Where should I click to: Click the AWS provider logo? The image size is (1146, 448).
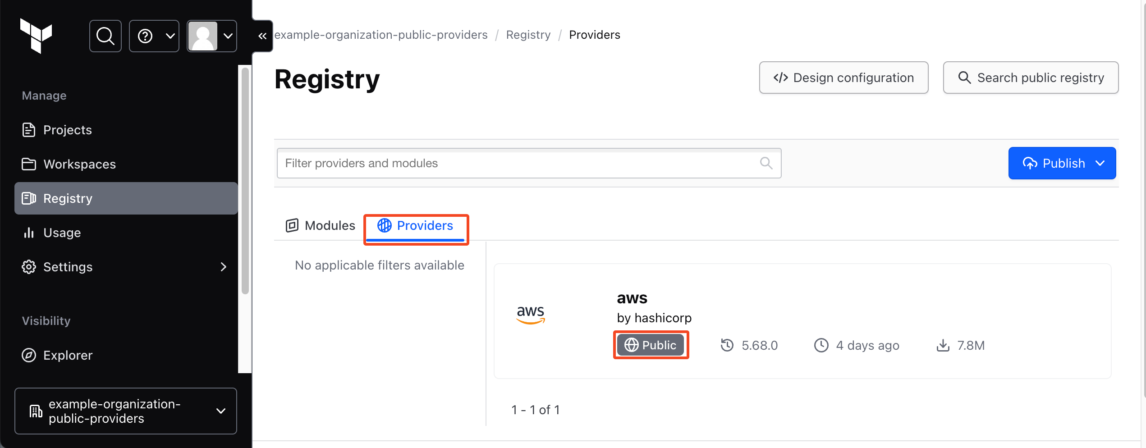pyautogui.click(x=531, y=314)
